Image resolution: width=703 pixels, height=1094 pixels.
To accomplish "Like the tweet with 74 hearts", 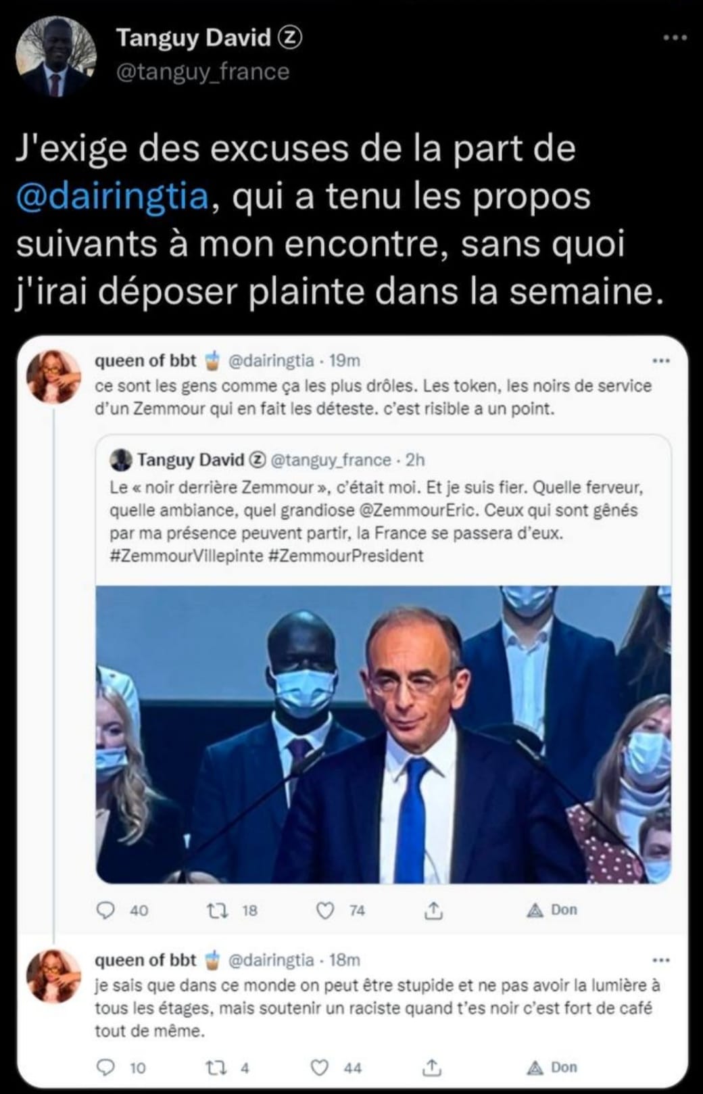I will click(x=326, y=911).
